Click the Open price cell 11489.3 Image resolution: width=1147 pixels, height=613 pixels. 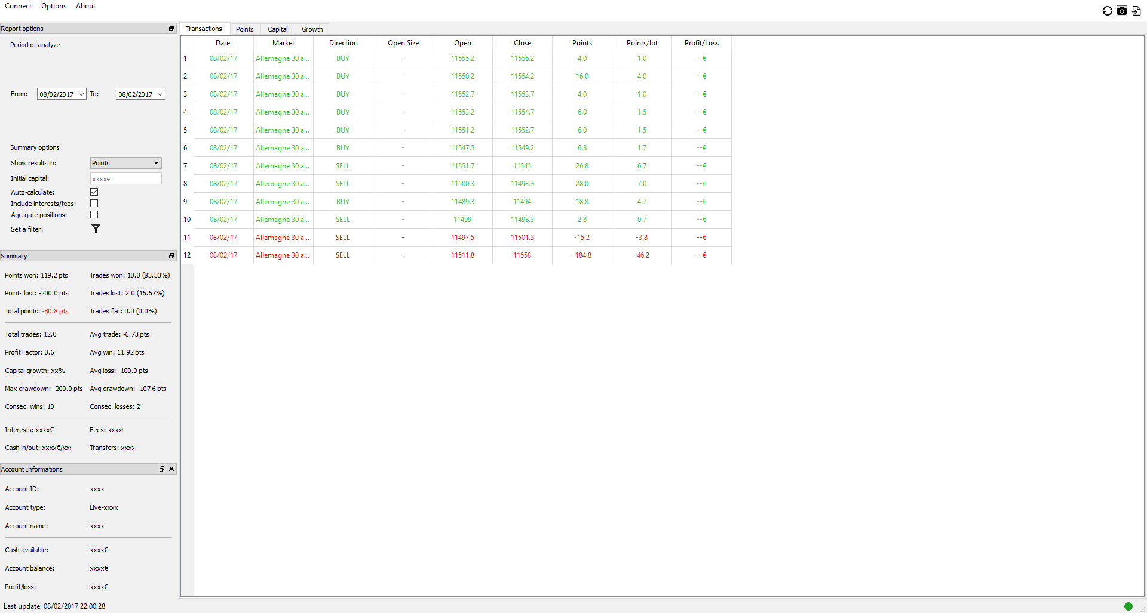[462, 202]
